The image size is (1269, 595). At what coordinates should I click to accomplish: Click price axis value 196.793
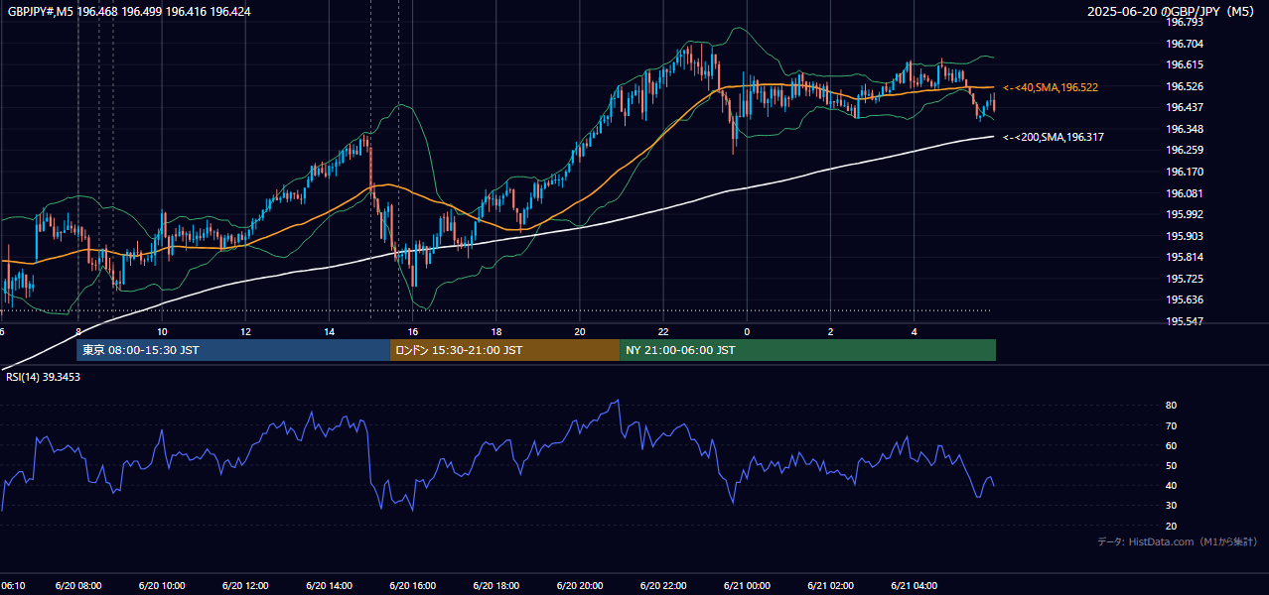pyautogui.click(x=1185, y=22)
